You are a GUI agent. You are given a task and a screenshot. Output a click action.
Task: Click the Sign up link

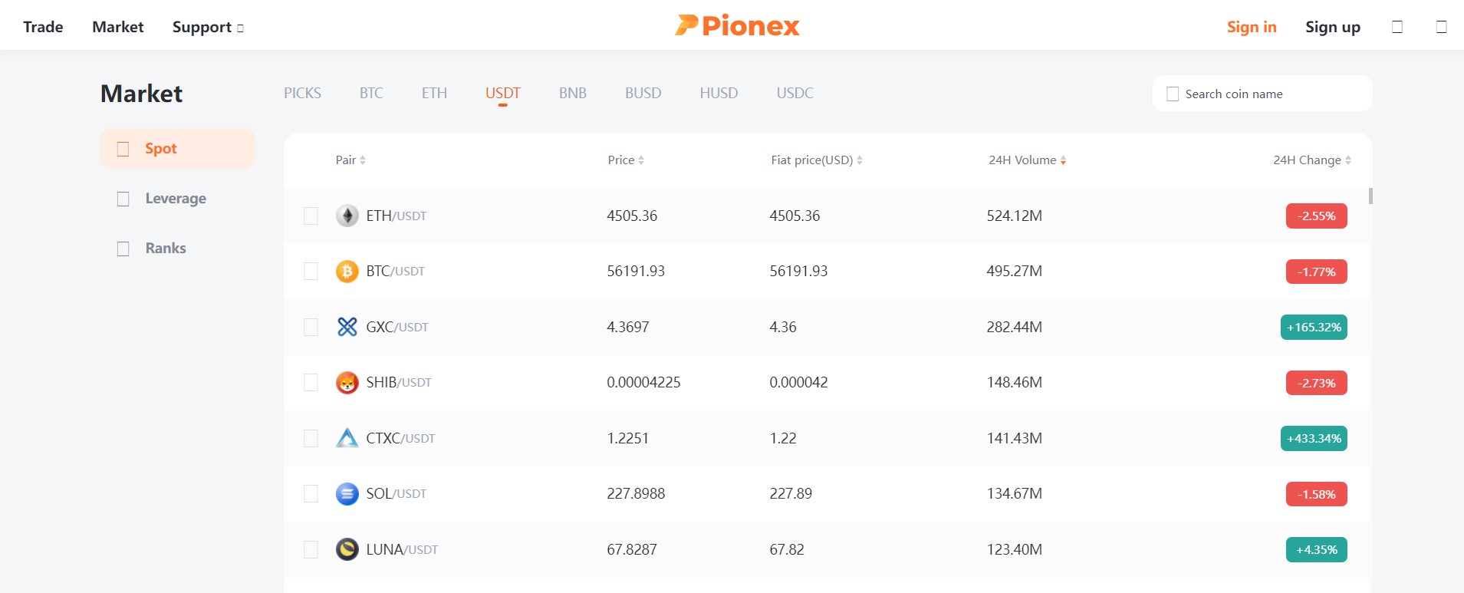pyautogui.click(x=1333, y=27)
